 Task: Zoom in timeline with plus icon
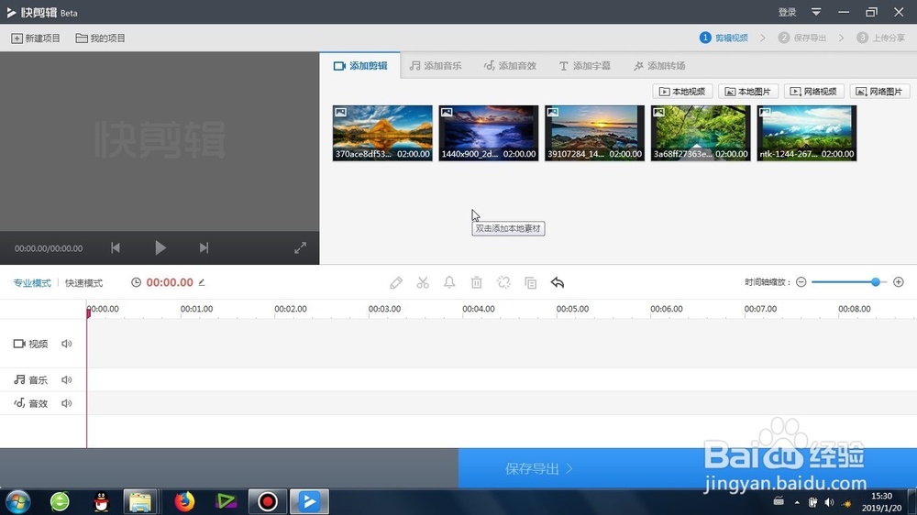tap(899, 282)
